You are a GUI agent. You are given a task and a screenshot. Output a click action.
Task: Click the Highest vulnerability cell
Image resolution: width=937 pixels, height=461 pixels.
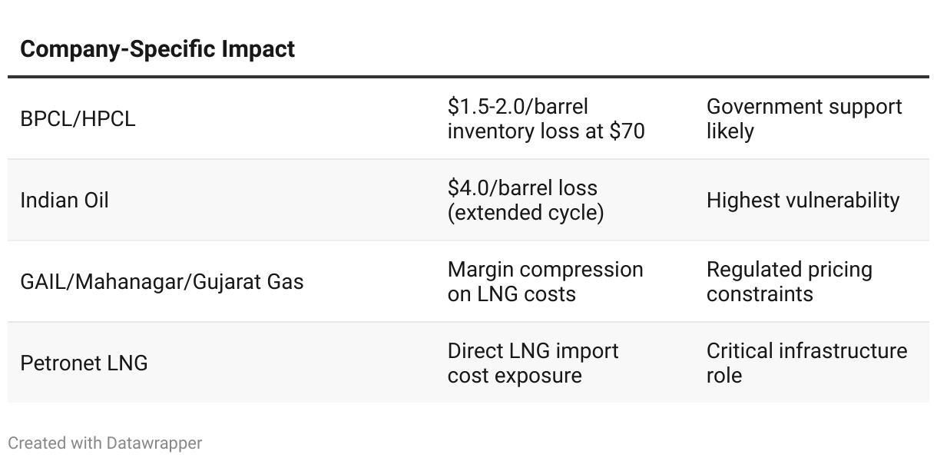803,201
